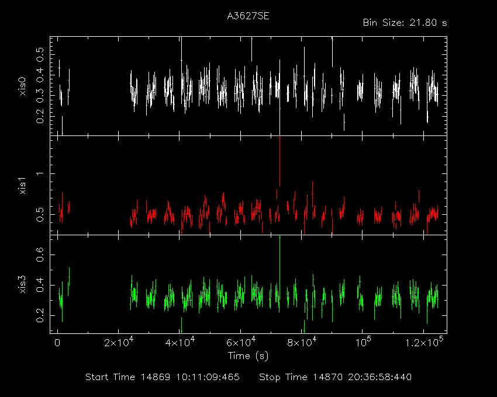Click the 0.4 tick label on xis3 axis

pos(40,285)
